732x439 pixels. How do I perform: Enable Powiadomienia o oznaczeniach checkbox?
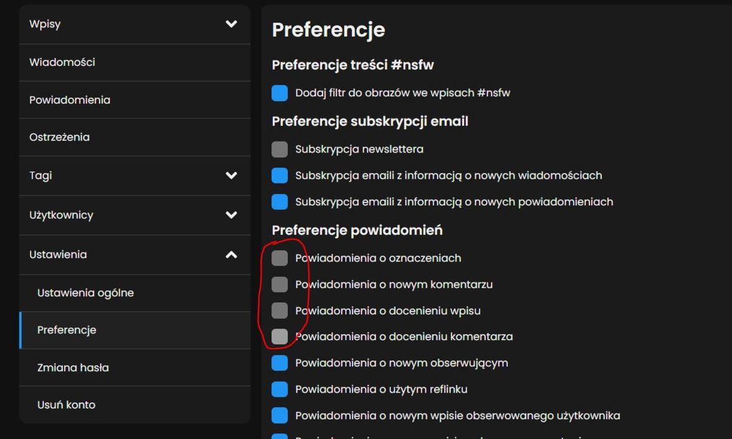coord(279,258)
